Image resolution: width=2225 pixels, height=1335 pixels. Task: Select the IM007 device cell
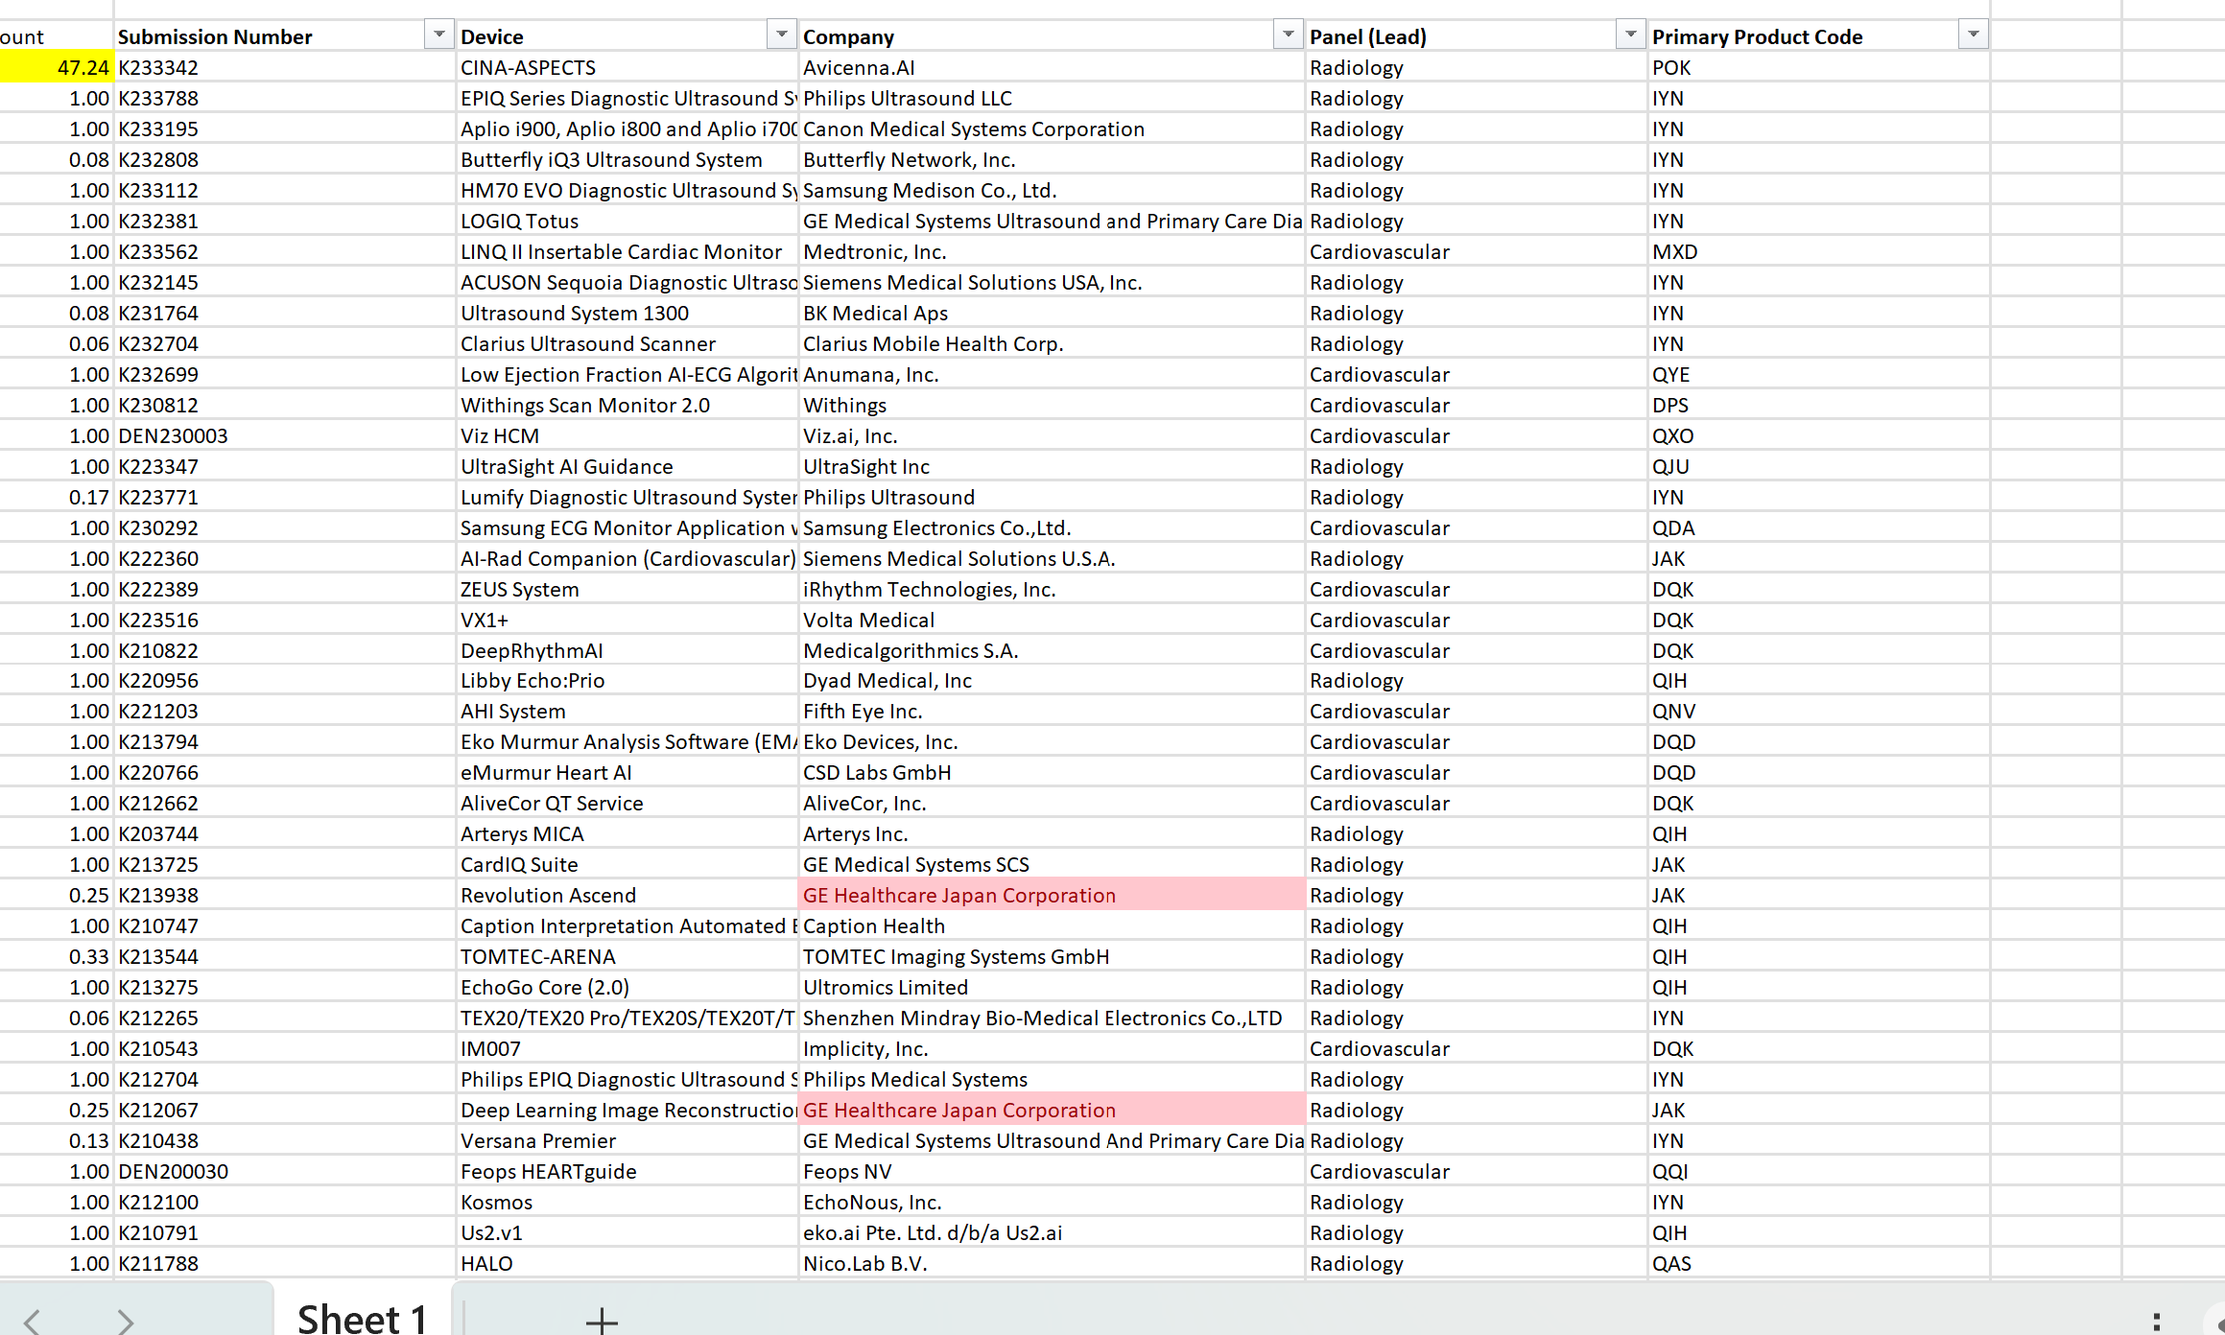[x=627, y=1048]
